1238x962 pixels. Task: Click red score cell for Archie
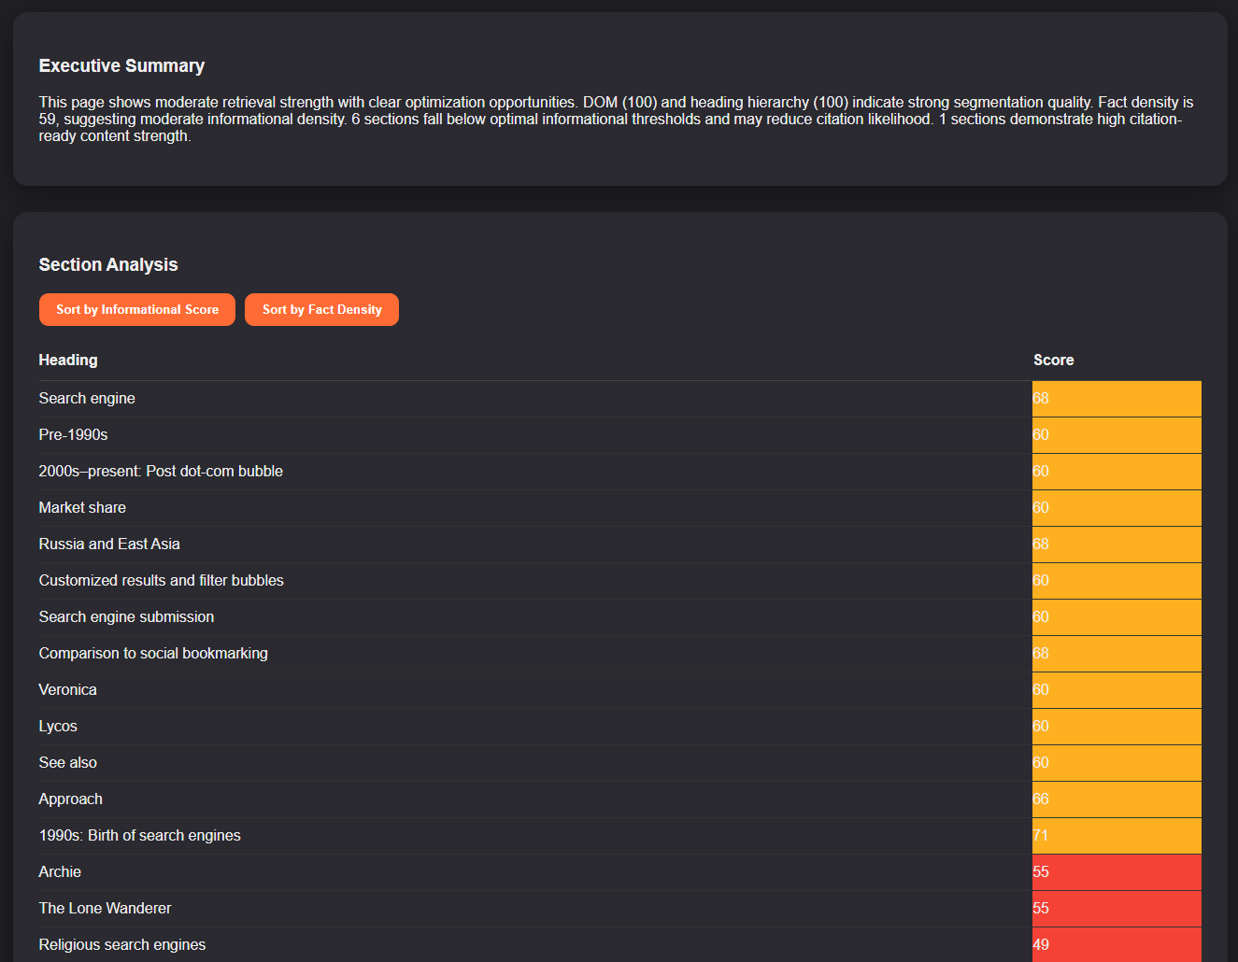pyautogui.click(x=1116, y=872)
